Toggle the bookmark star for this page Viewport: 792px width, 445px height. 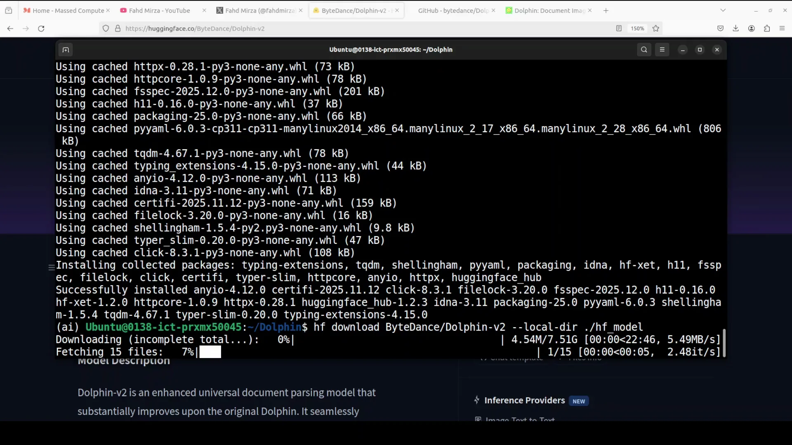655,28
